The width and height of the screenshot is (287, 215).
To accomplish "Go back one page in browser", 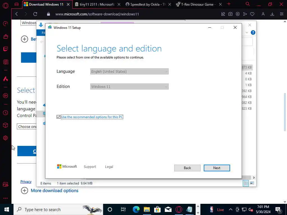I will tap(17, 14).
